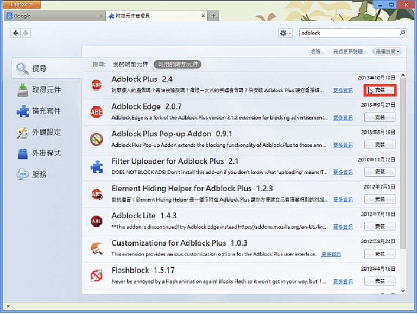
Task: Open 取得元件 in the sidebar
Action: (47, 90)
